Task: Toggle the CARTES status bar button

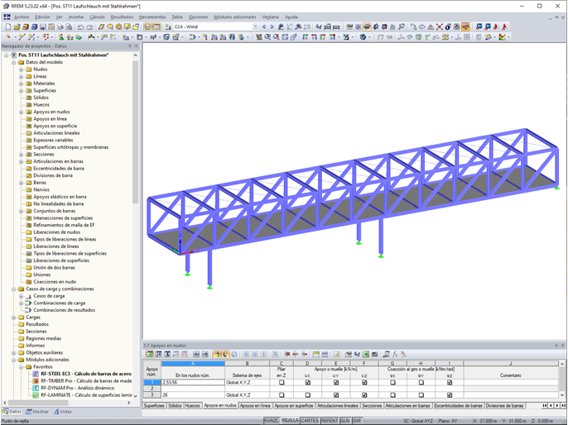Action: 310,421
